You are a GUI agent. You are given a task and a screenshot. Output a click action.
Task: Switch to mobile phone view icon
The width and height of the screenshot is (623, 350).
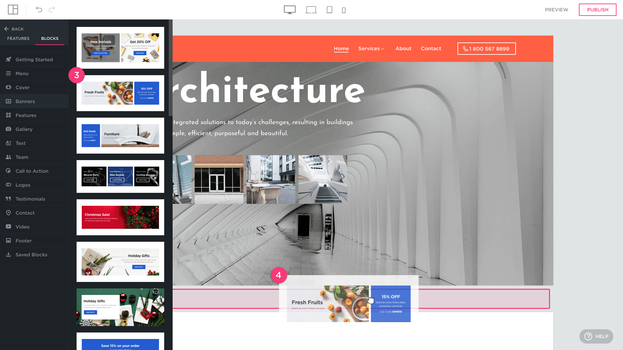coord(344,10)
